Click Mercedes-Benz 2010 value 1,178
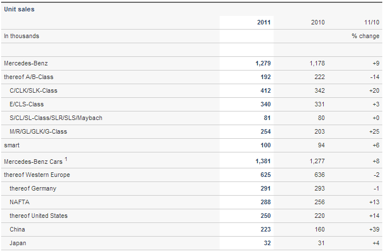 tap(317, 64)
